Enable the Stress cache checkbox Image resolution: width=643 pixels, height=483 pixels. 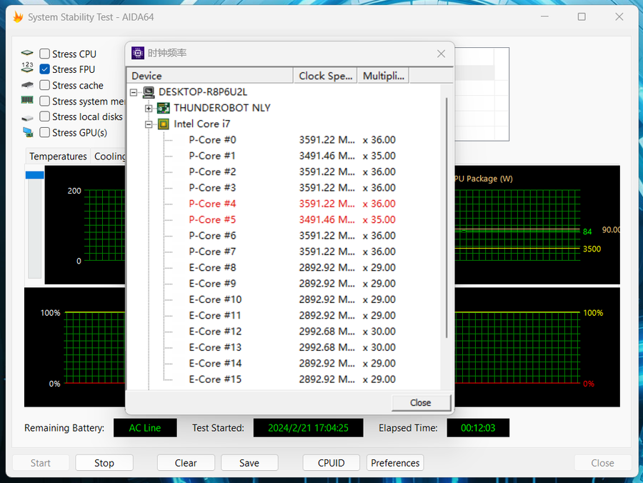45,85
